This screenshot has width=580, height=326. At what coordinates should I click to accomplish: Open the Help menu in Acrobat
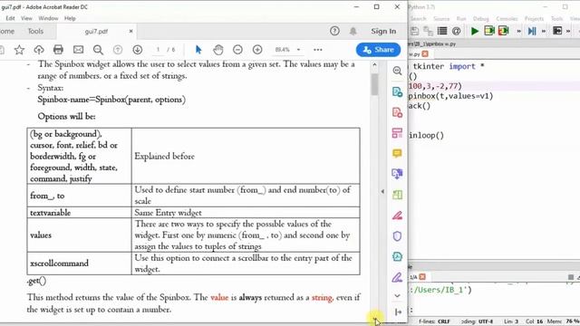click(x=70, y=18)
